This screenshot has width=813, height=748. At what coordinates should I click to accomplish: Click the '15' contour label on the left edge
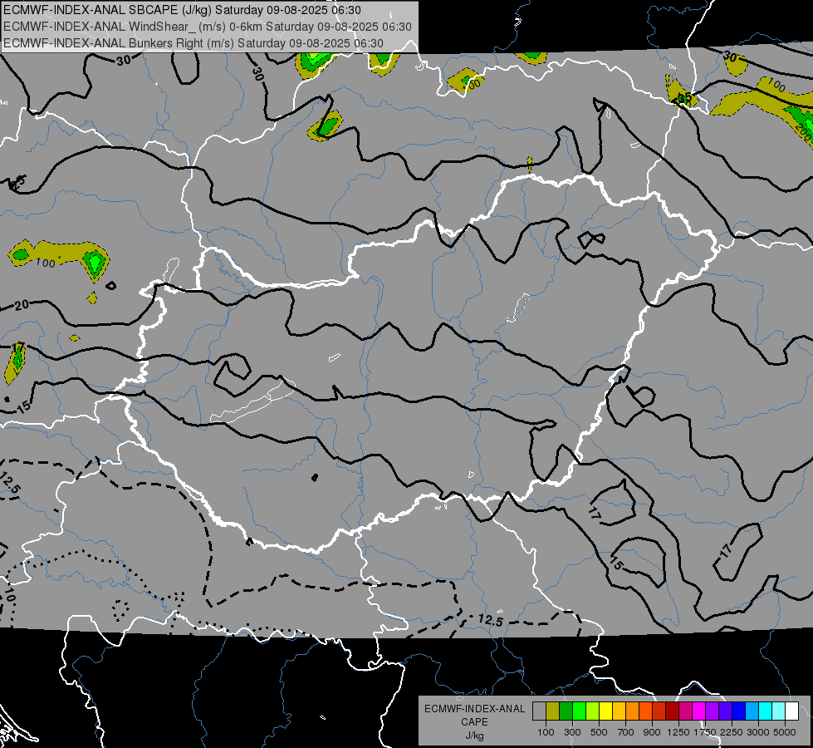pos(23,406)
